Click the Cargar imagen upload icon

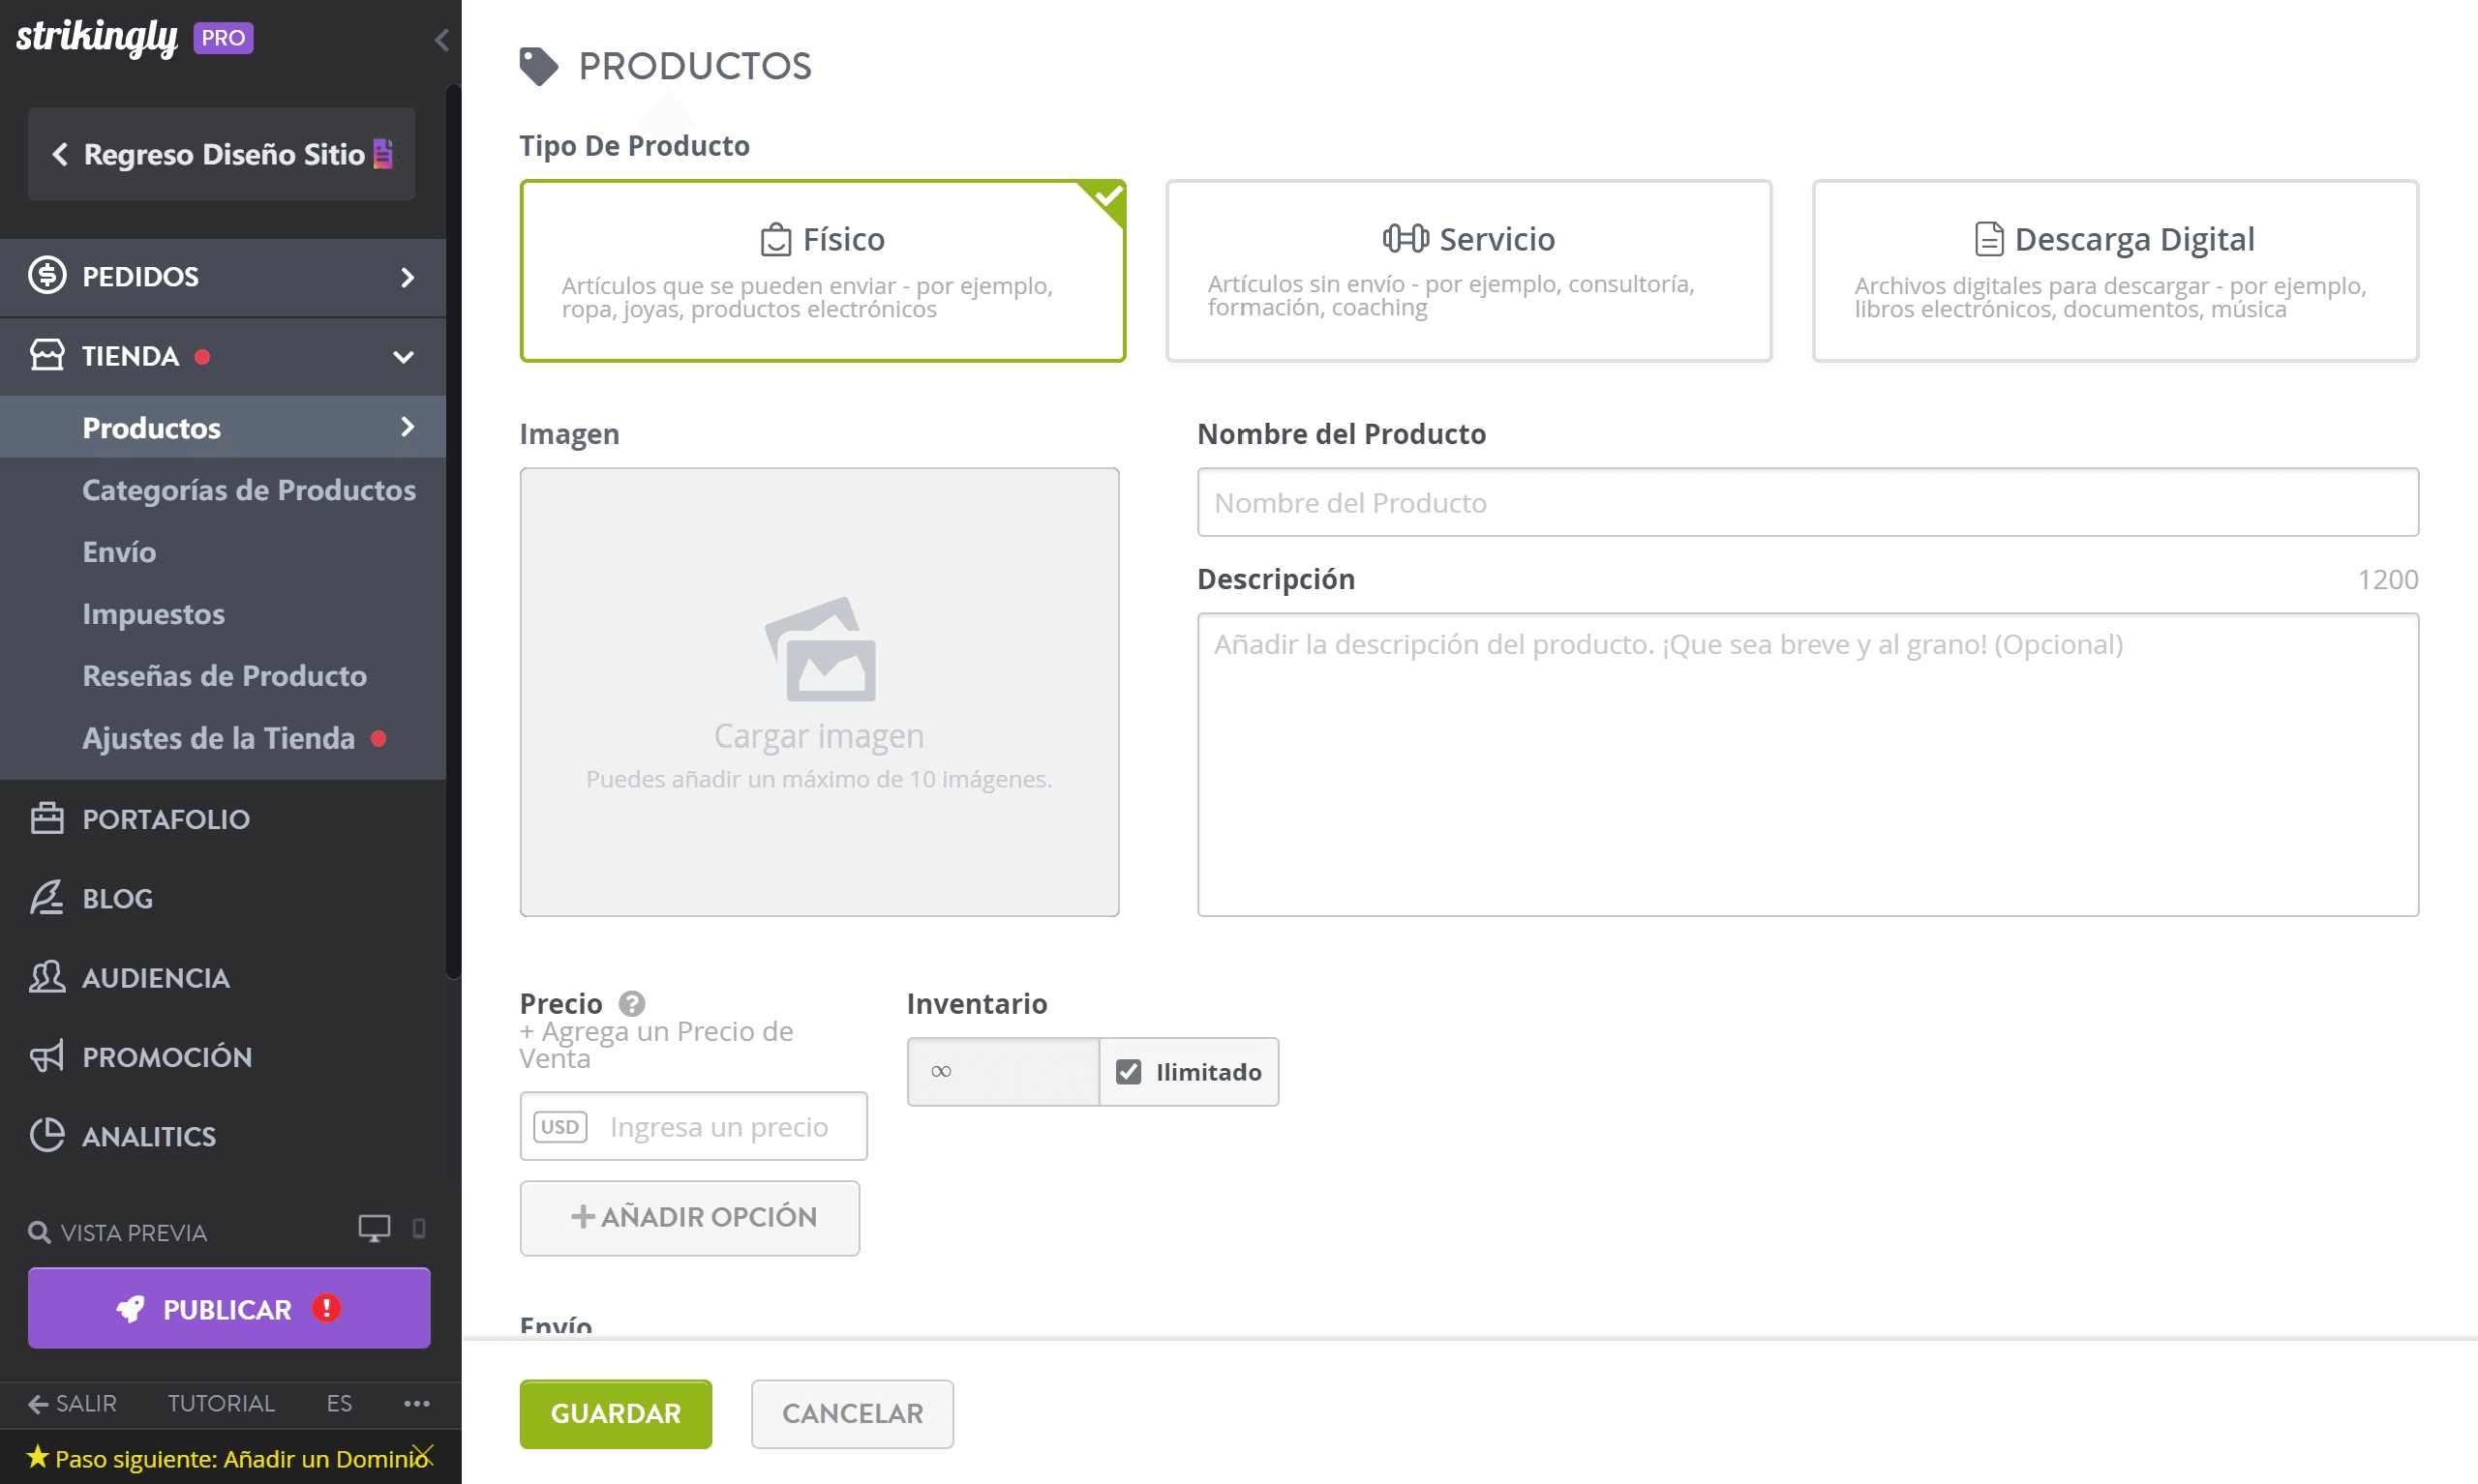click(x=819, y=649)
